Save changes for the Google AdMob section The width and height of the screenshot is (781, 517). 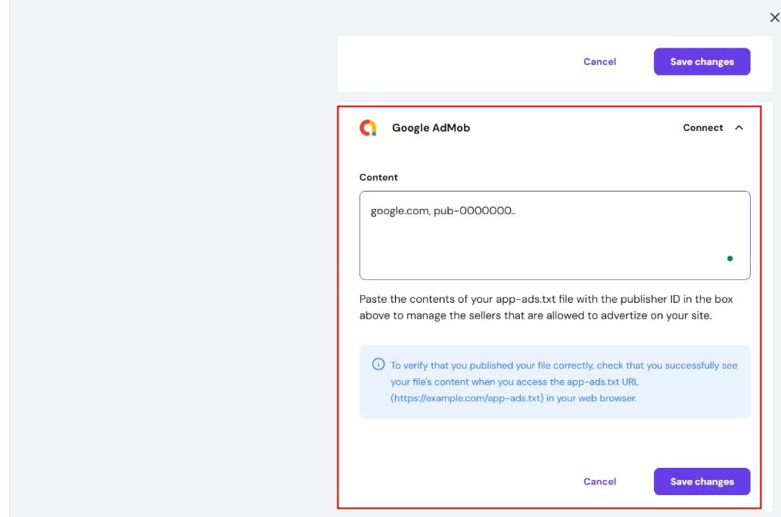pyautogui.click(x=702, y=481)
